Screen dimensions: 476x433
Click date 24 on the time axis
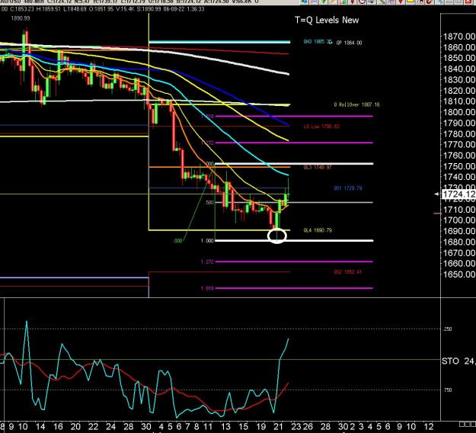(110, 427)
